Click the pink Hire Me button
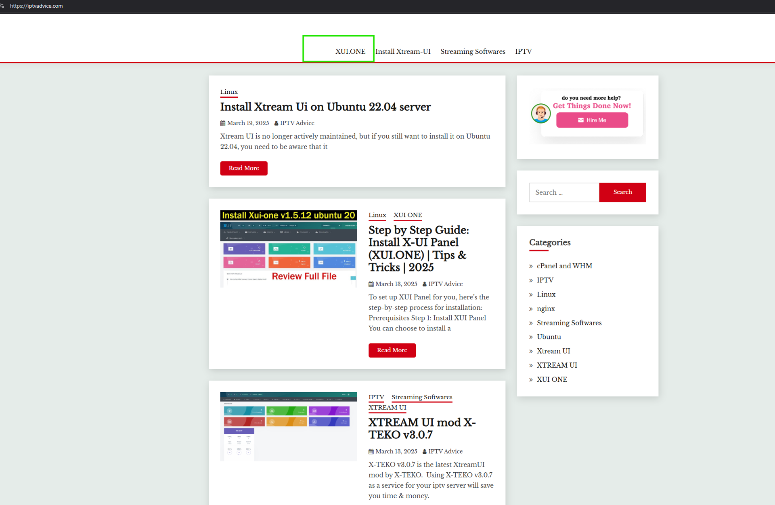This screenshot has width=775, height=505. point(592,120)
